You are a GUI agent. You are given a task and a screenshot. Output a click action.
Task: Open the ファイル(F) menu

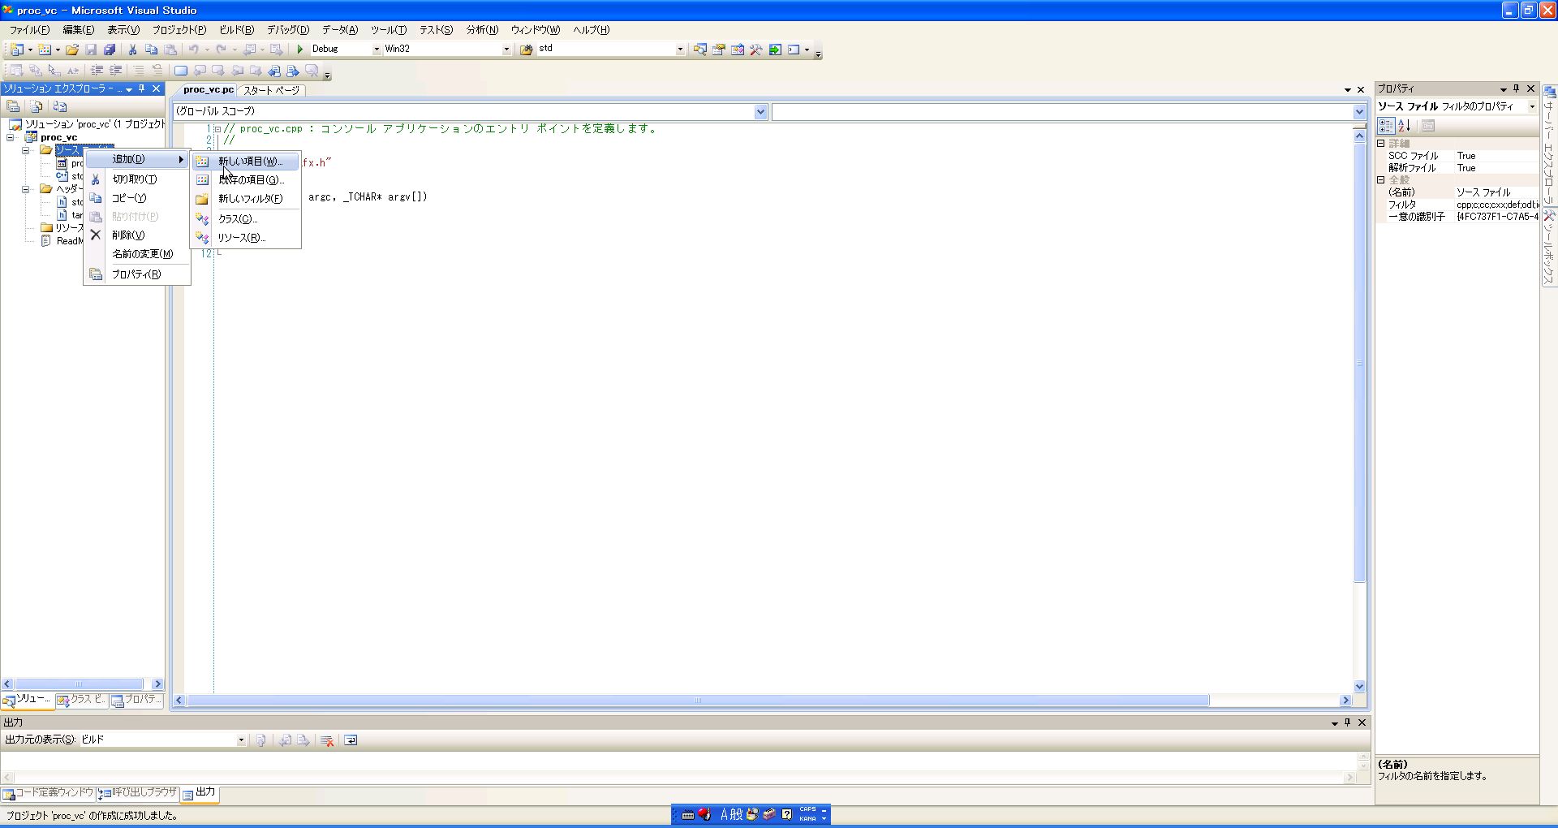pos(30,30)
